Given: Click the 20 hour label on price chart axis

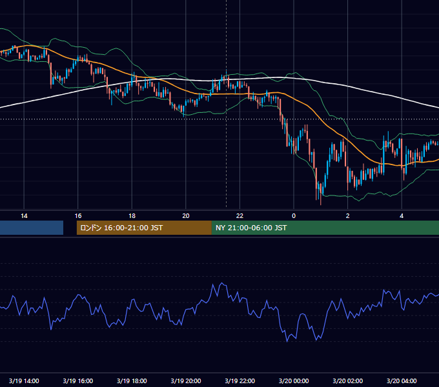Looking at the screenshot, I should coord(186,216).
